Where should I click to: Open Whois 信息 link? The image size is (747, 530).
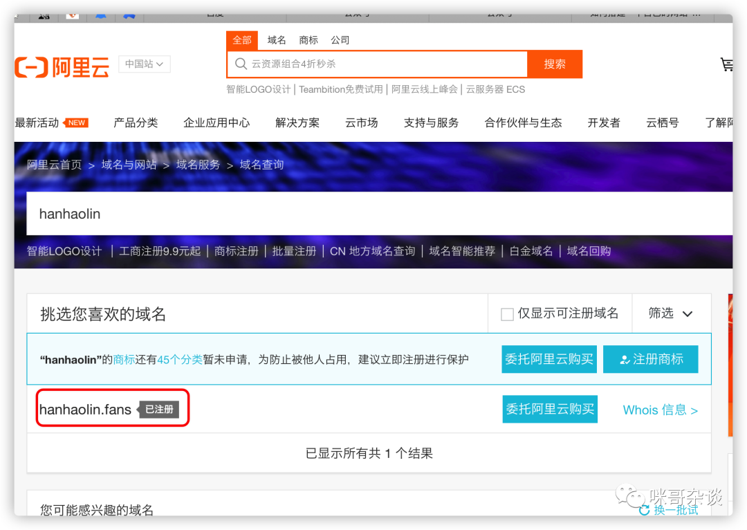coord(661,410)
